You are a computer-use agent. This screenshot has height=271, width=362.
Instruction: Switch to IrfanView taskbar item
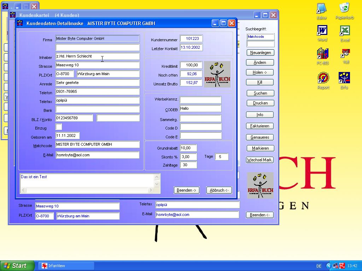66,266
